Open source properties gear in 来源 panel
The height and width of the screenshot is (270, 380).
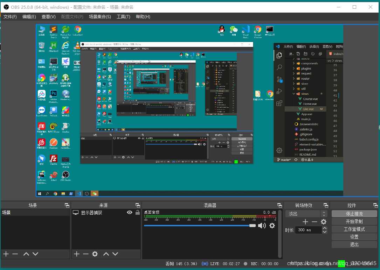pos(95,254)
